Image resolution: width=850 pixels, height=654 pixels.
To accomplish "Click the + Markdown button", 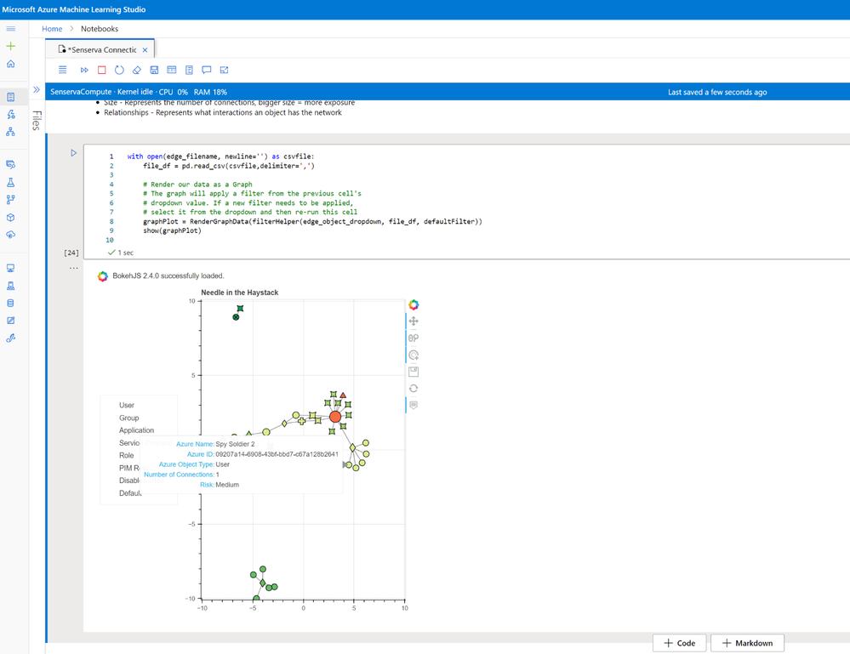I will (x=746, y=643).
